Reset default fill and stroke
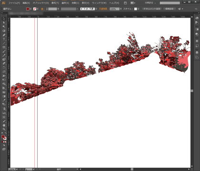Viewport: 200px width, 171px height. 2,133
